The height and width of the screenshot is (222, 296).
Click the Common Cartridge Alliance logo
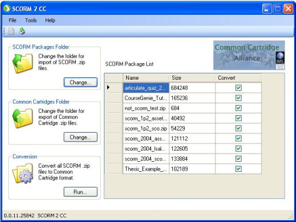[249, 56]
